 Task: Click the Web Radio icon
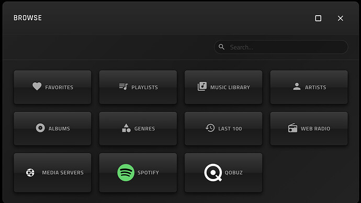[292, 128]
